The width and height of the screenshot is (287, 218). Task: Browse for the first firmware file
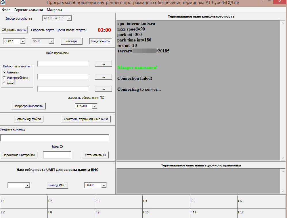[x=103, y=64]
